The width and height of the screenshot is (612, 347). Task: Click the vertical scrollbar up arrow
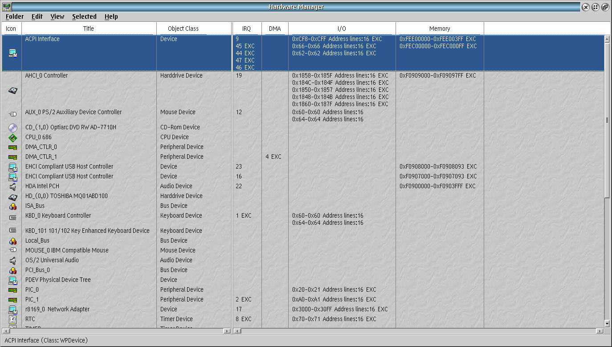pyautogui.click(x=607, y=39)
